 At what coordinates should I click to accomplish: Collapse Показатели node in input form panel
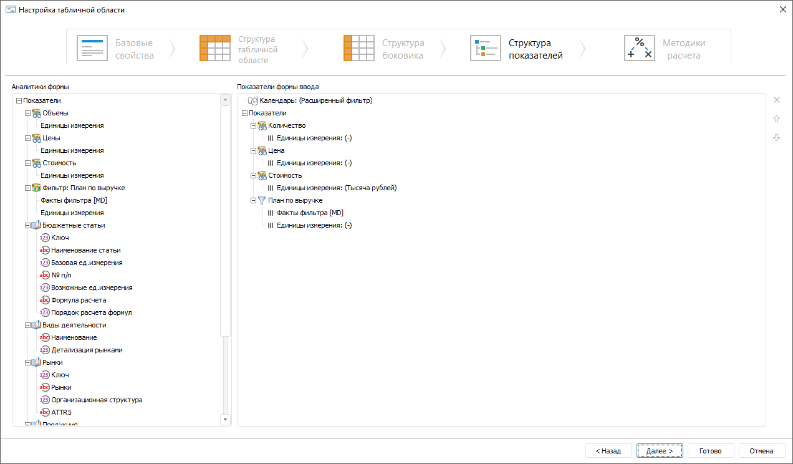click(244, 113)
